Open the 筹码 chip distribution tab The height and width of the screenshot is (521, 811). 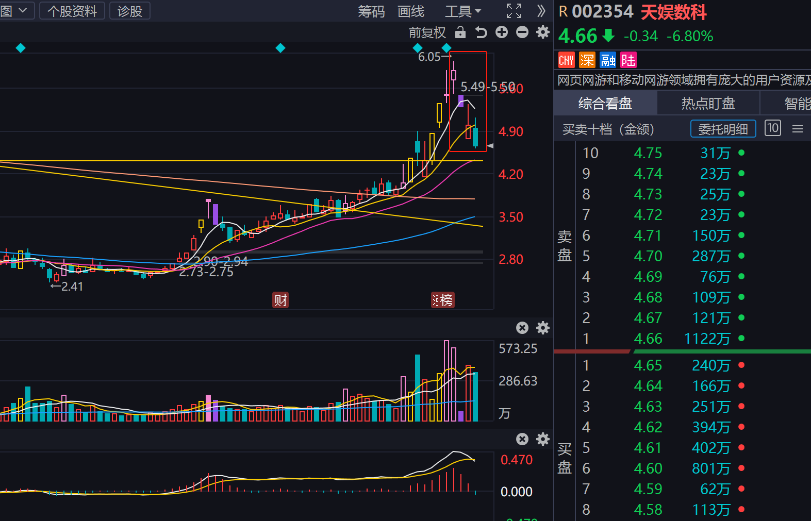371,11
